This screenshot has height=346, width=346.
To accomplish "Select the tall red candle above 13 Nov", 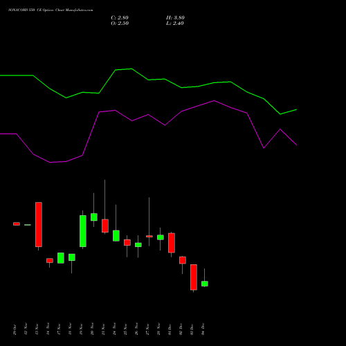I will tap(39, 224).
